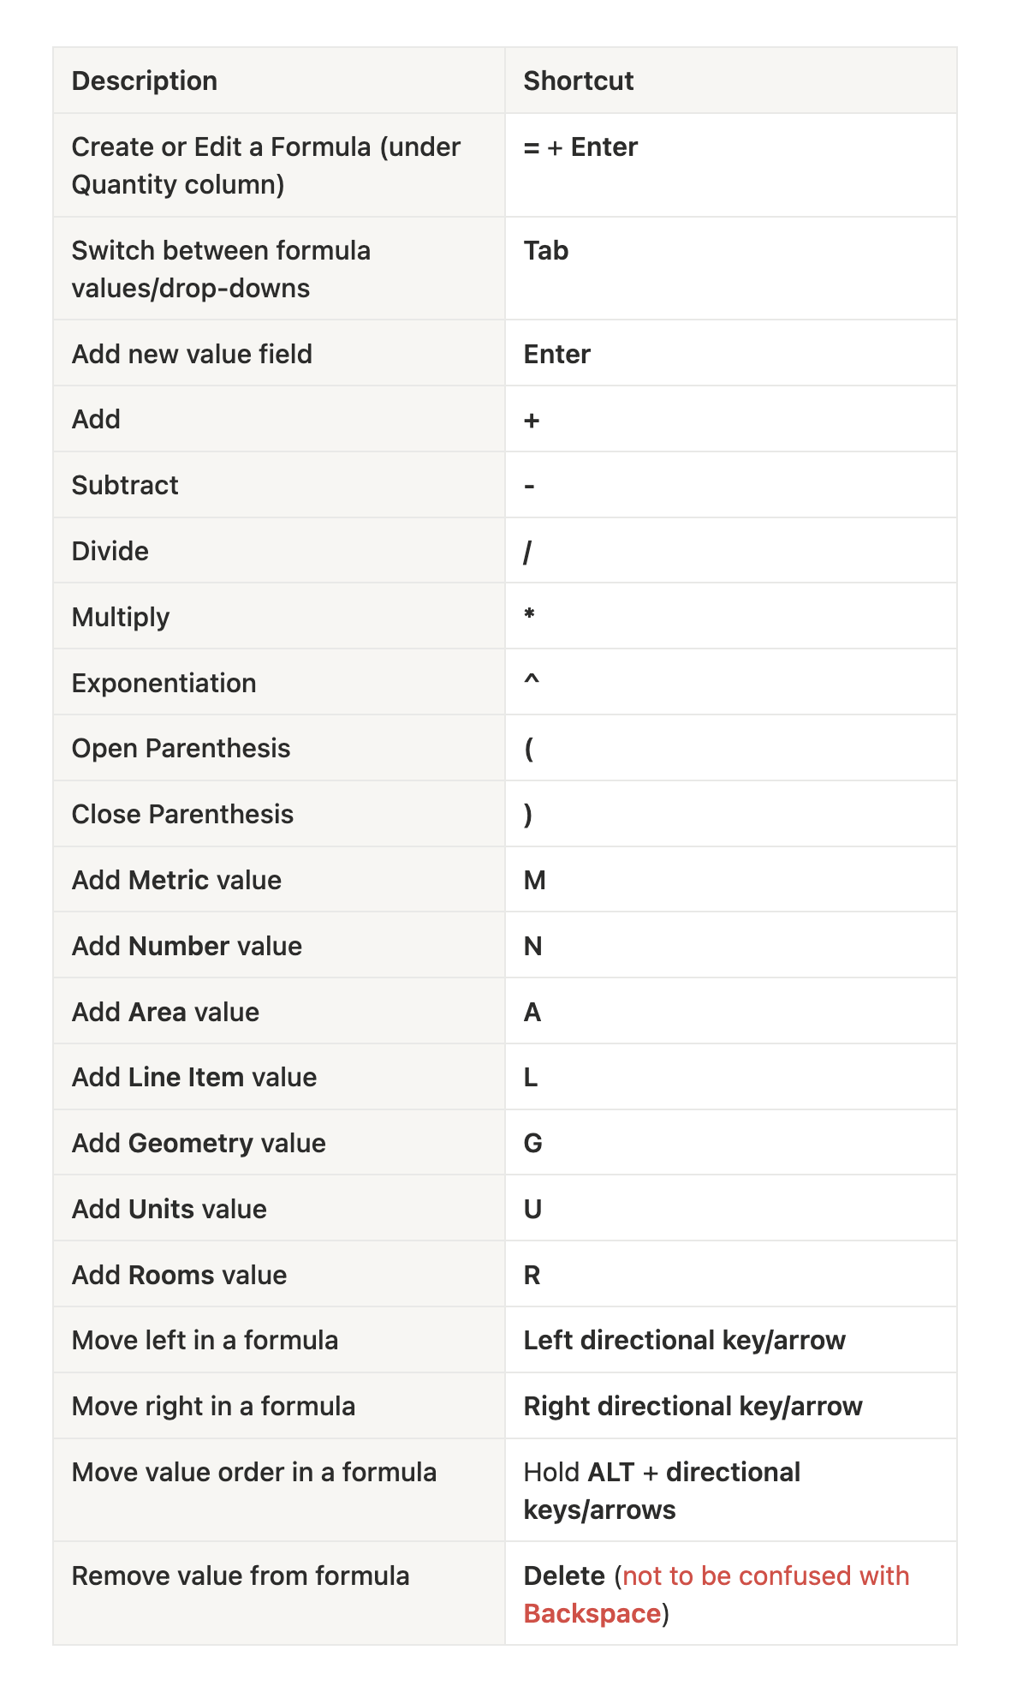Screen dimensions: 1017x1686
Task: Select the "Add Rooms value" cell
Action: [179, 1276]
